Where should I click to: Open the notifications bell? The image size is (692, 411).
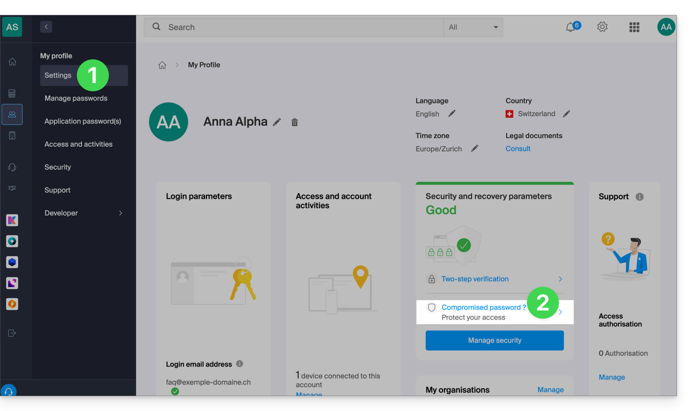[571, 27]
